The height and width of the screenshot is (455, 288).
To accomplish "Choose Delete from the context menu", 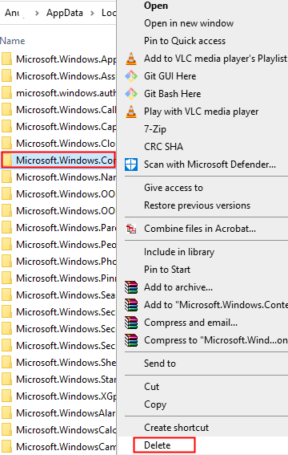I will pyautogui.click(x=158, y=445).
